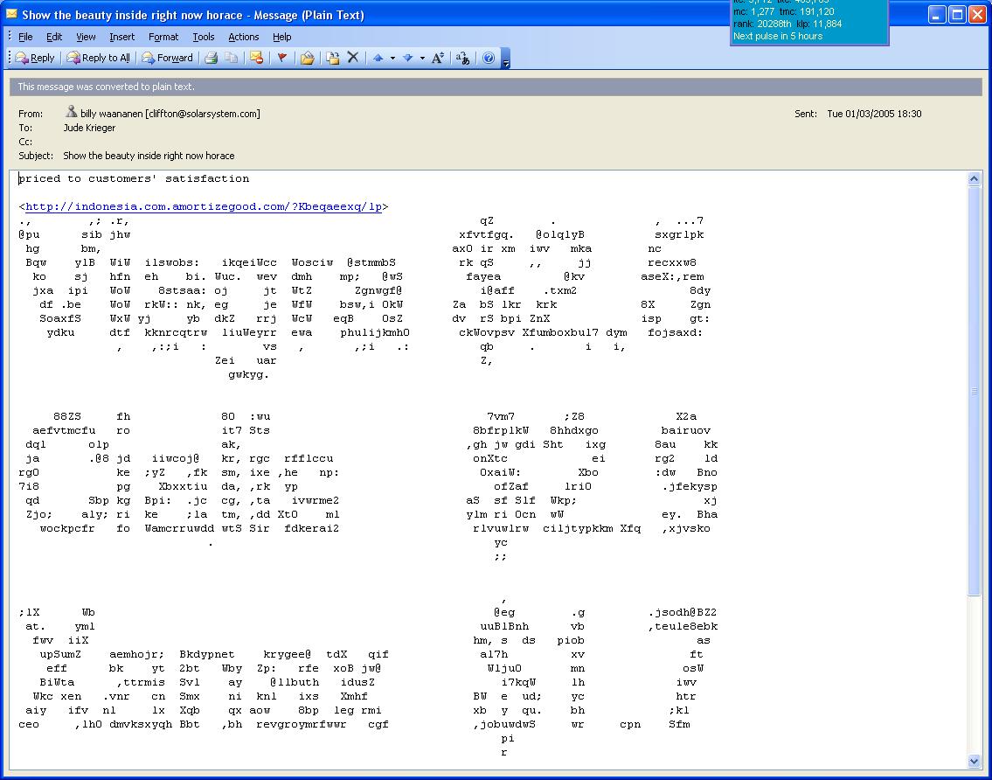Expand the Next Item dropdown arrow
The image size is (992, 780).
(422, 58)
